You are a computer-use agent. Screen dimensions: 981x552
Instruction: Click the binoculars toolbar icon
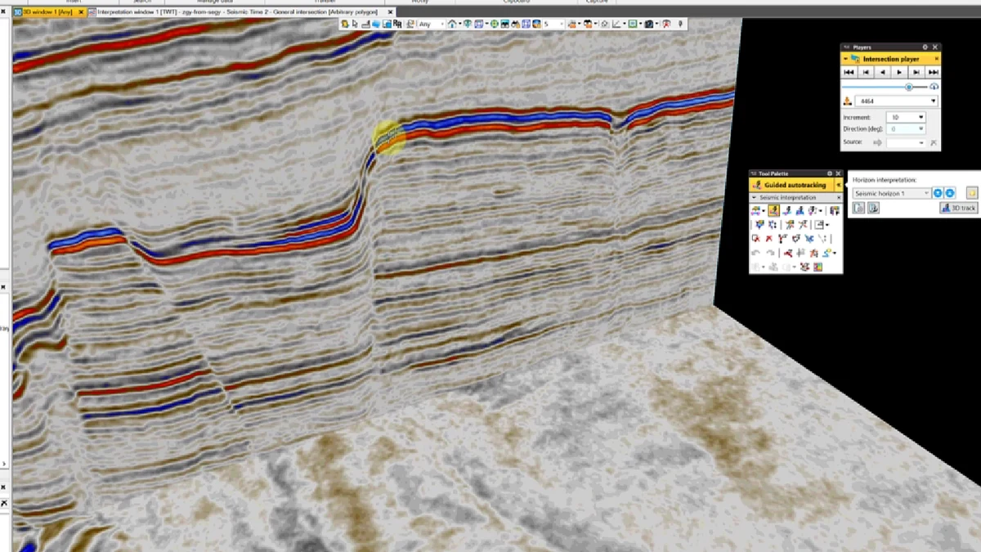[516, 24]
